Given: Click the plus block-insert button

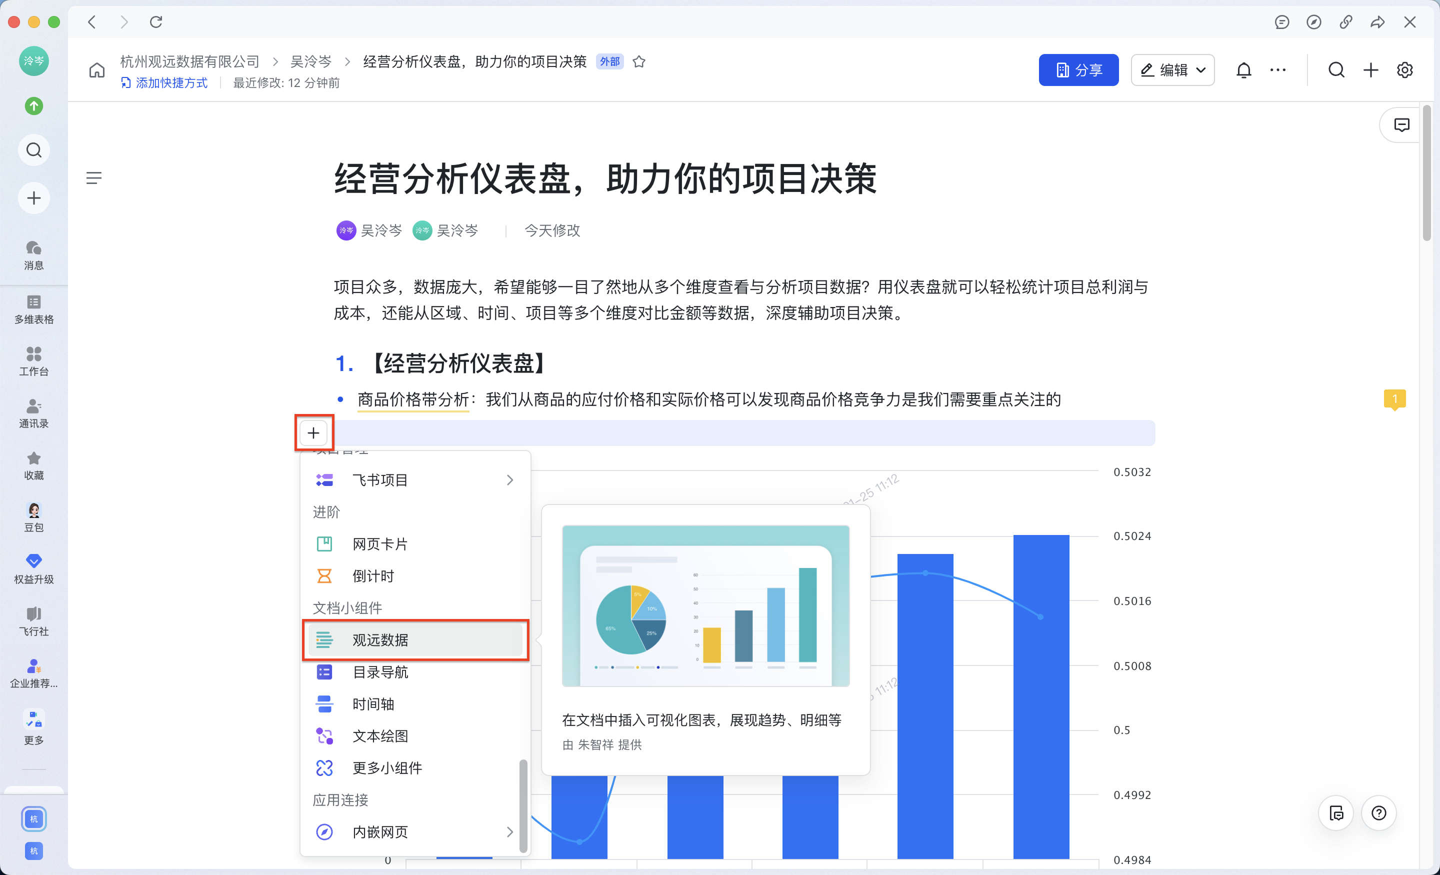Looking at the screenshot, I should (x=314, y=433).
